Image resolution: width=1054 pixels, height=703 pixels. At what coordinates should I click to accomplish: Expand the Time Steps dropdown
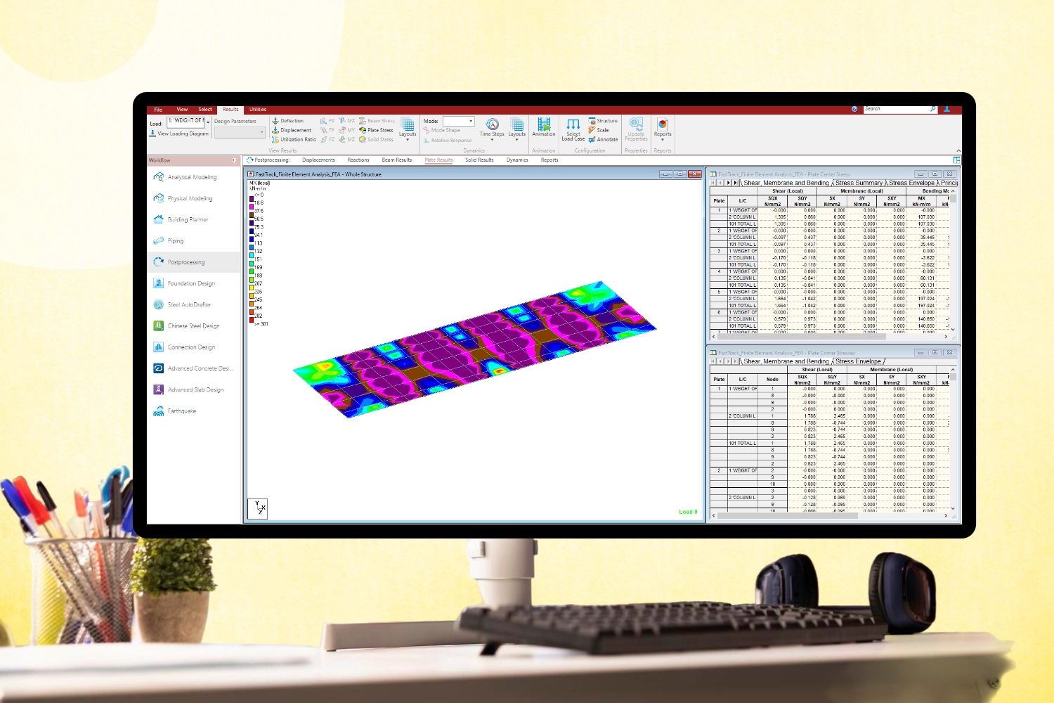(492, 139)
